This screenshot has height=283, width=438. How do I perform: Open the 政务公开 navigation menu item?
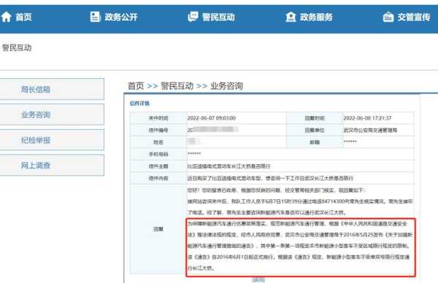(121, 18)
